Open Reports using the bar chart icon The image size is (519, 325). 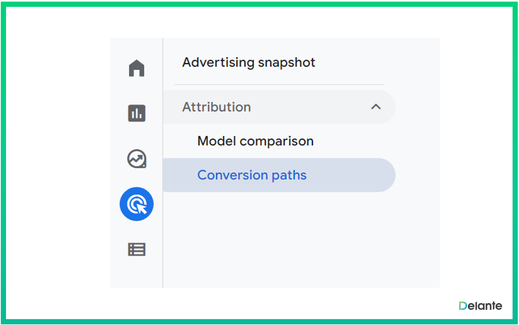click(x=136, y=114)
